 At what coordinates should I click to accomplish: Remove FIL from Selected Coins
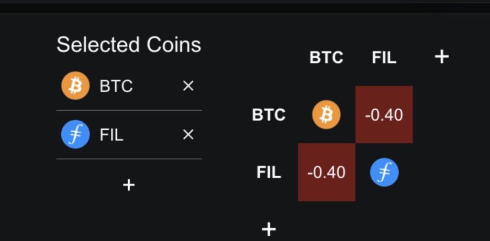188,135
